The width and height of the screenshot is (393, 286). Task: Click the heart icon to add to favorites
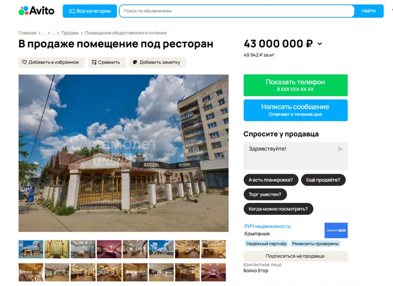[x=24, y=62]
